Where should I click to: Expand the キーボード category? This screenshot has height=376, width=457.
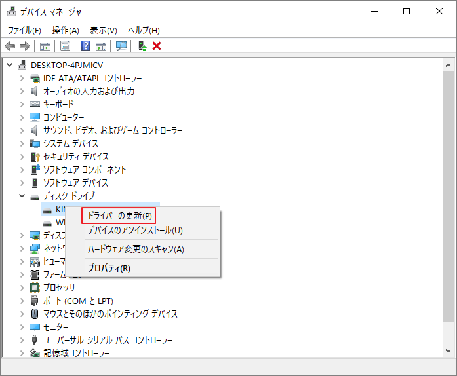point(22,104)
